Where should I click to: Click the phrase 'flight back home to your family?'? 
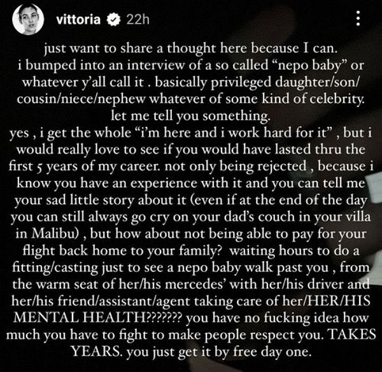pos(122,250)
